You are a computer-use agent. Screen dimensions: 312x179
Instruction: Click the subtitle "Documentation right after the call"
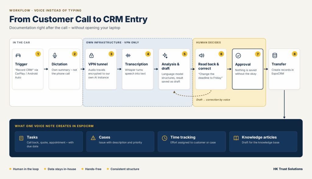65,28
